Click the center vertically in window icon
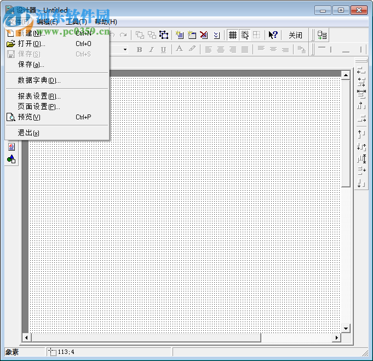Viewport: 373px width, 361px height. coord(361,170)
